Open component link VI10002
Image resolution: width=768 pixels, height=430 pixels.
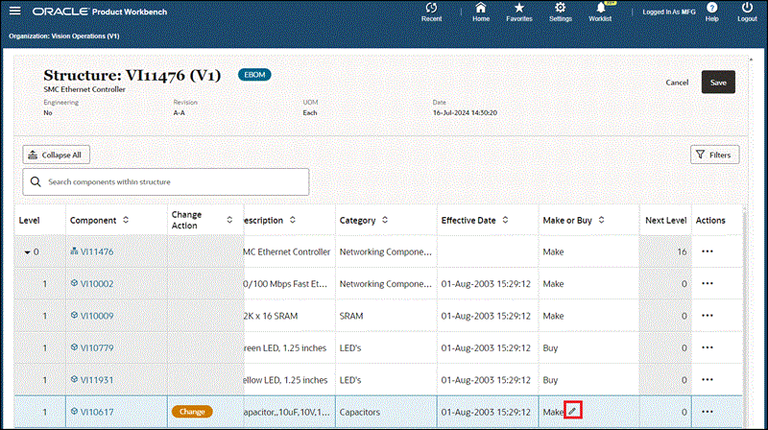click(x=97, y=284)
